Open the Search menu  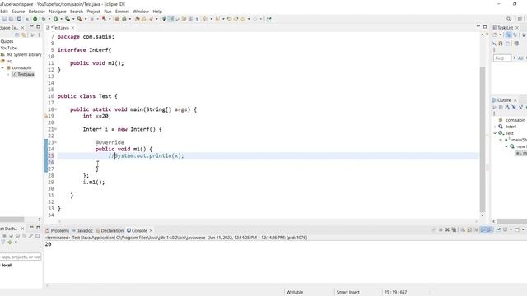coord(77,12)
